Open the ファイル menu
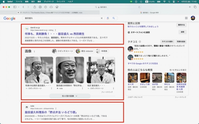199x124 pixels. [x=19, y=2]
